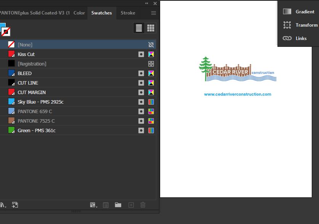This screenshot has height=224, width=319.
Task: Click the www.cedarriverconstruction.com text on artboard
Action: [237, 94]
